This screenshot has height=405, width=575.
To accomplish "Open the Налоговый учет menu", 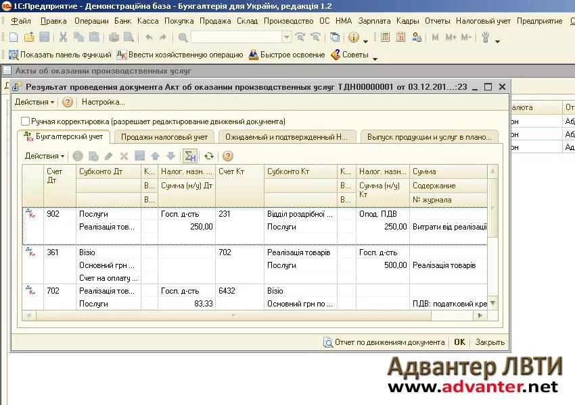I will 483,21.
